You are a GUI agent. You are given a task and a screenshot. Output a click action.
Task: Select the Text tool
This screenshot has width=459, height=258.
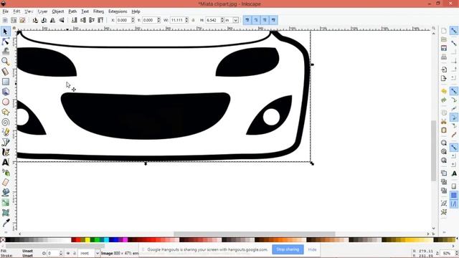click(x=5, y=163)
